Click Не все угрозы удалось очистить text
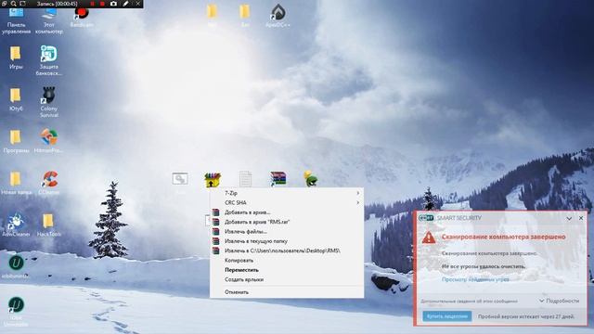 click(484, 266)
